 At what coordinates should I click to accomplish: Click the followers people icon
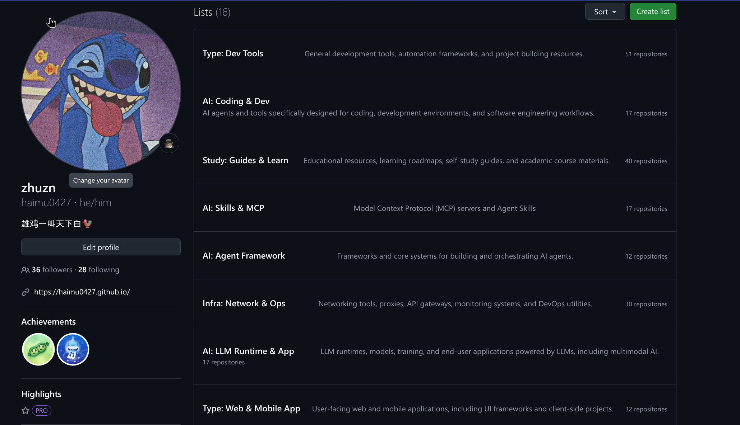coord(25,270)
